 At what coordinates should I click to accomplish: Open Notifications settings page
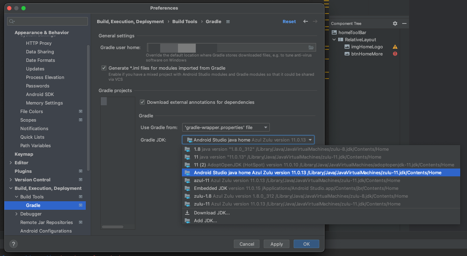tap(34, 129)
